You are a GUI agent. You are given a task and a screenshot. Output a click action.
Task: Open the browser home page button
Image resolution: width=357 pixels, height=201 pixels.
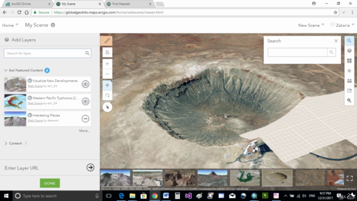[27, 12]
